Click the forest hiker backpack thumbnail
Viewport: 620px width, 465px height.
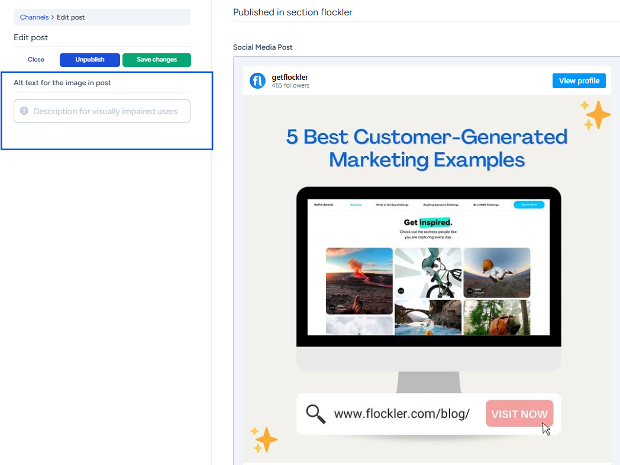pos(496,318)
